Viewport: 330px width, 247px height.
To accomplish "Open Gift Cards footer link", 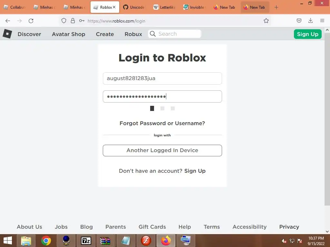I will 152,227.
